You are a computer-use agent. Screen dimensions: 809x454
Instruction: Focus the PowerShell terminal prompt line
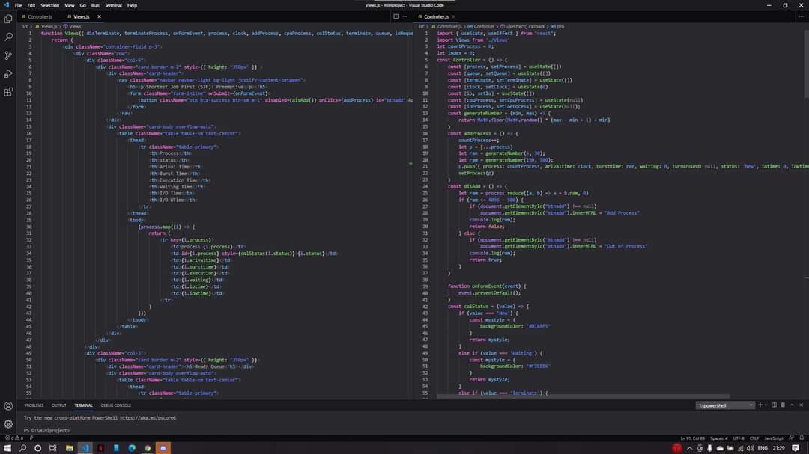point(46,430)
